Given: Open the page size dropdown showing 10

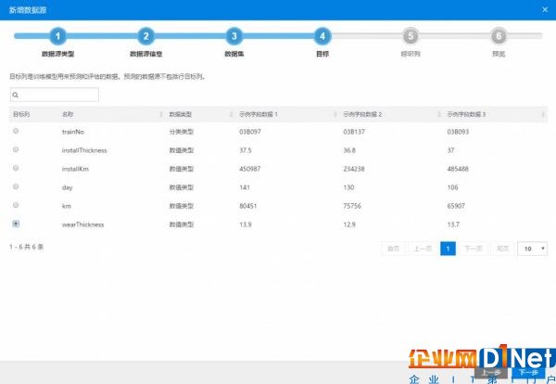Looking at the screenshot, I should tap(532, 249).
